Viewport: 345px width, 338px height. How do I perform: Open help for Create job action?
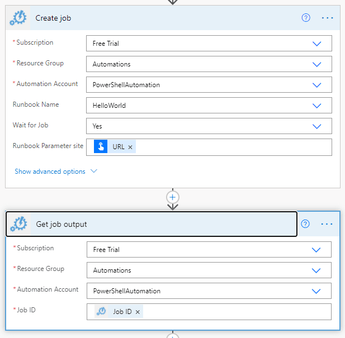click(x=306, y=18)
